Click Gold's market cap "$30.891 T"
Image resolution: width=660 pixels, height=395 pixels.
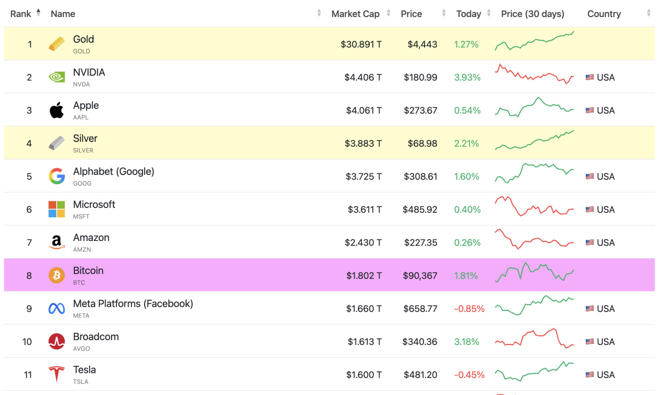361,45
